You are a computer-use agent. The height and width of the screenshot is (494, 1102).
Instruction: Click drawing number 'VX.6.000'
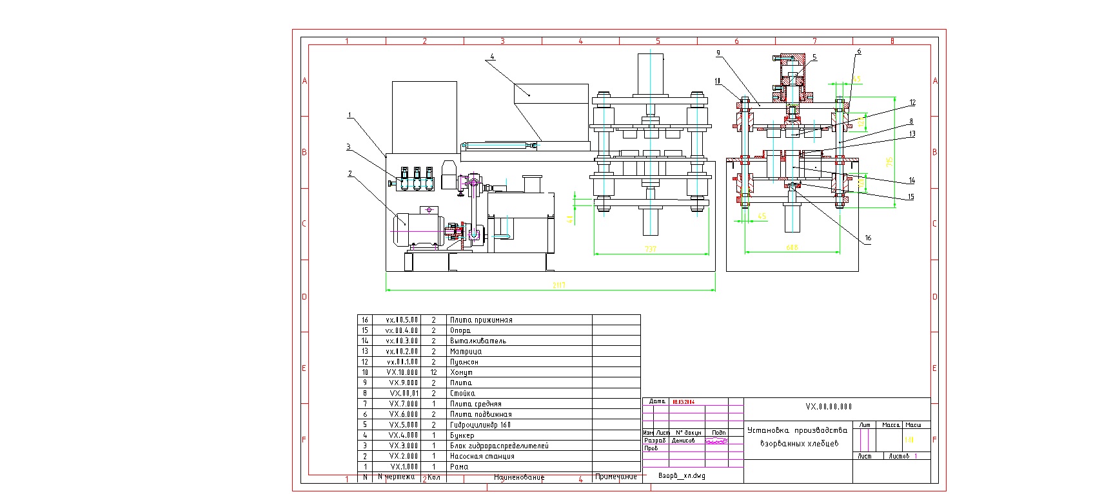tap(404, 414)
